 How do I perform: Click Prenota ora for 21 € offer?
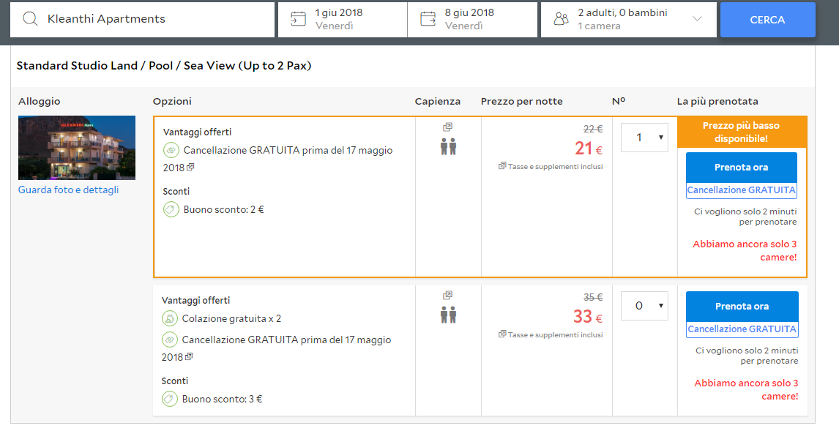tap(741, 168)
